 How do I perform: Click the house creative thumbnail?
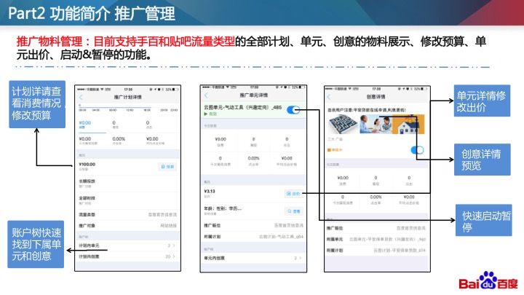click(408, 124)
